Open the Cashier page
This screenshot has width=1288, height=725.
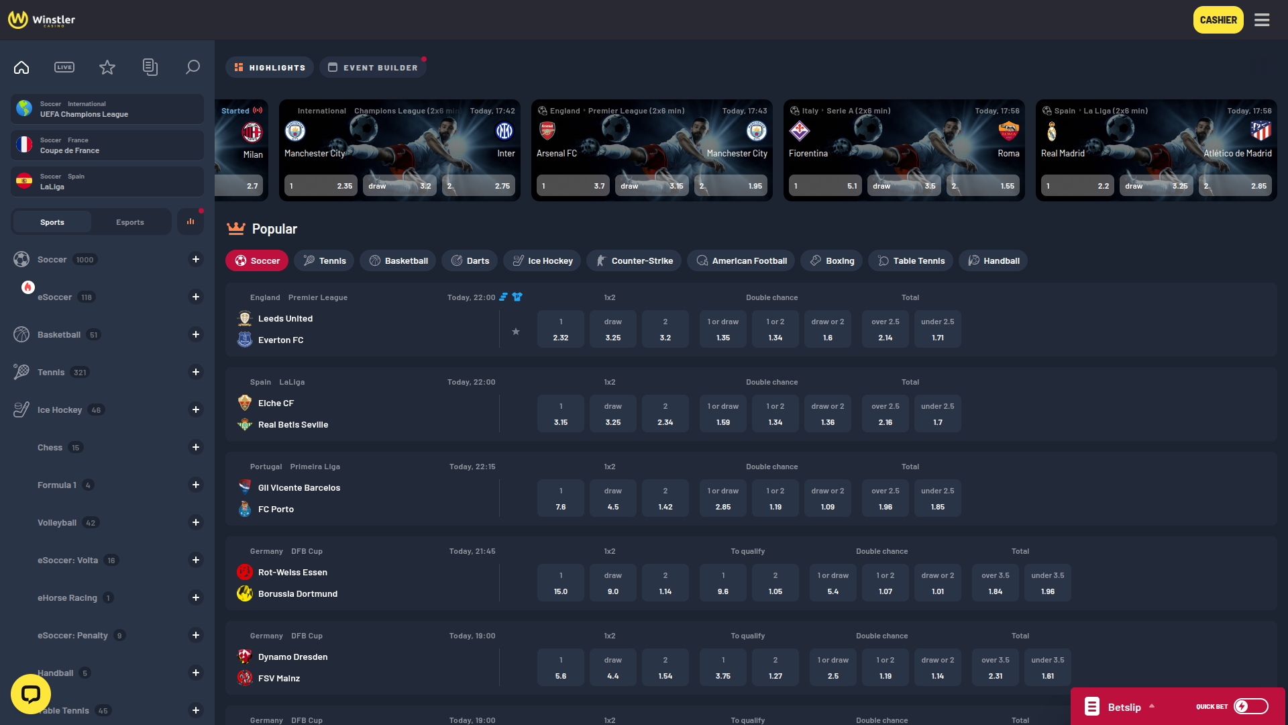[x=1218, y=19]
